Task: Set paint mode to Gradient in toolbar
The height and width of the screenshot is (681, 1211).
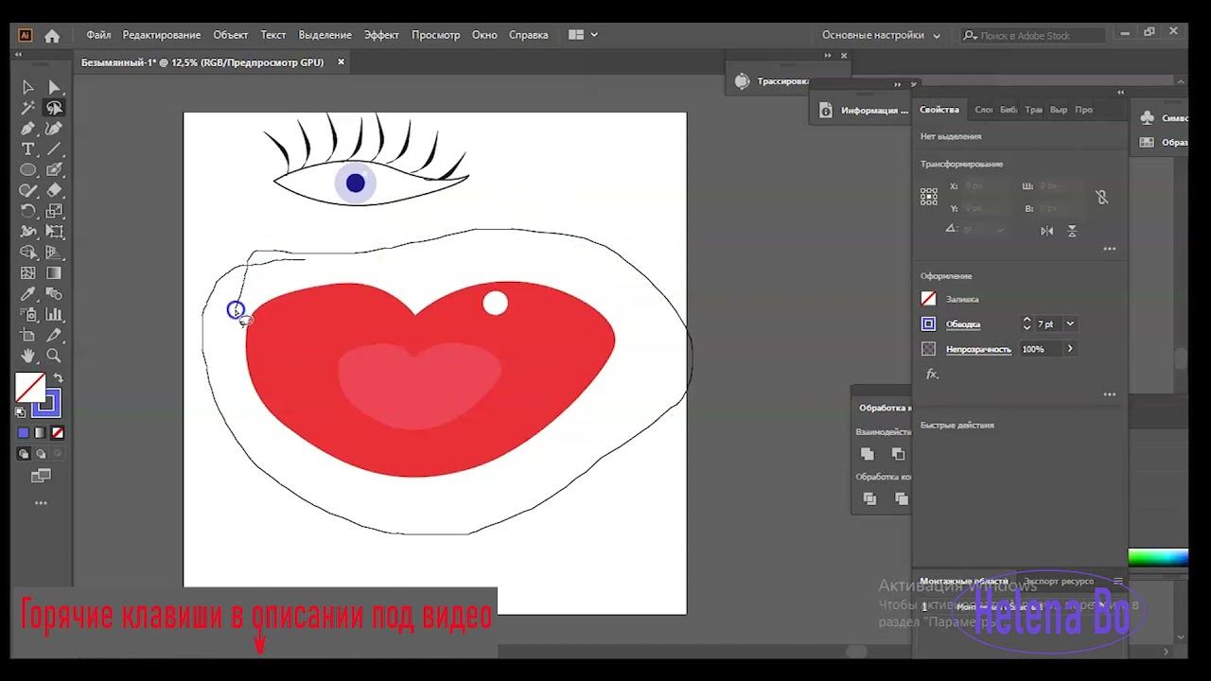Action: click(x=40, y=433)
